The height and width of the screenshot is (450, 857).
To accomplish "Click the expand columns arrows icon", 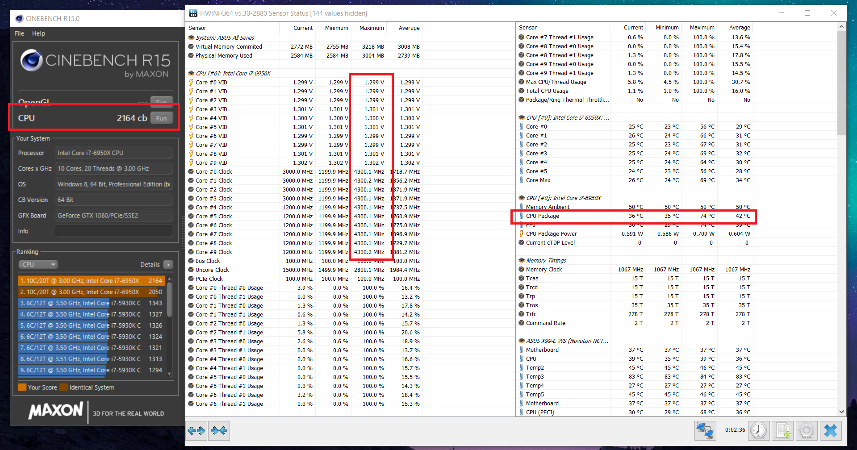I will click(196, 431).
